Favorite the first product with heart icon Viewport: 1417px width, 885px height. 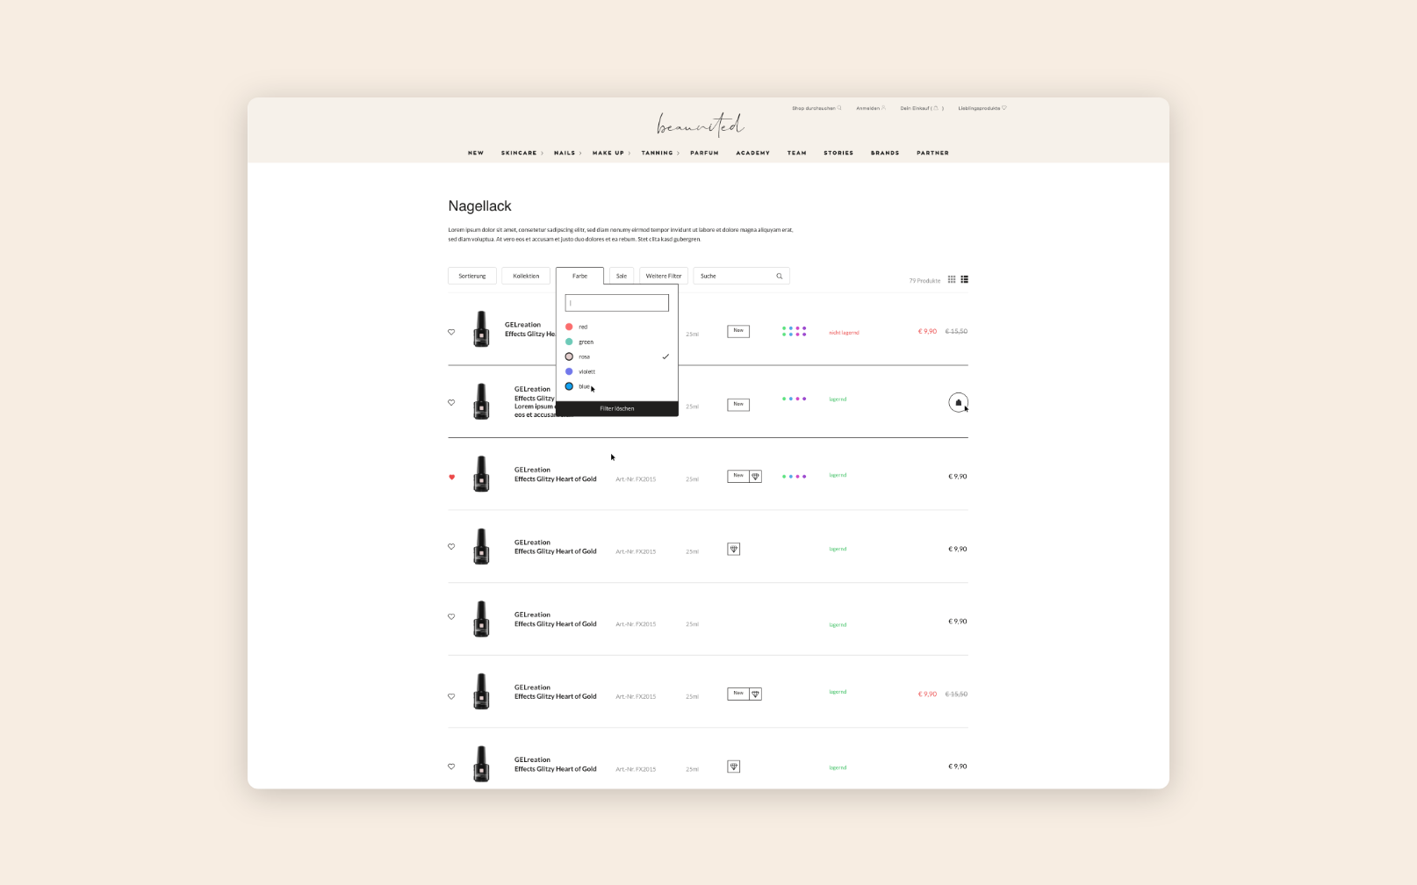(x=452, y=332)
